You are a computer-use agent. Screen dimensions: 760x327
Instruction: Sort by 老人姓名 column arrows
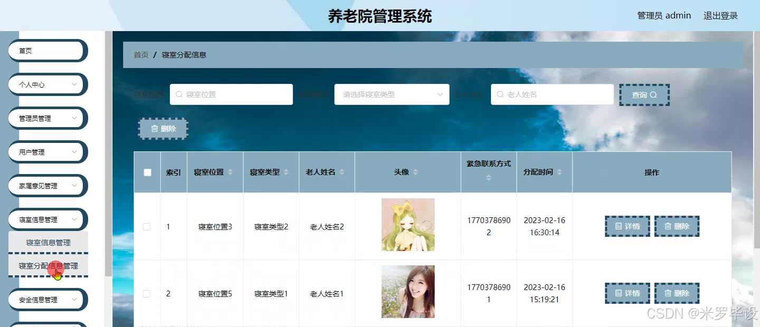pyautogui.click(x=342, y=172)
